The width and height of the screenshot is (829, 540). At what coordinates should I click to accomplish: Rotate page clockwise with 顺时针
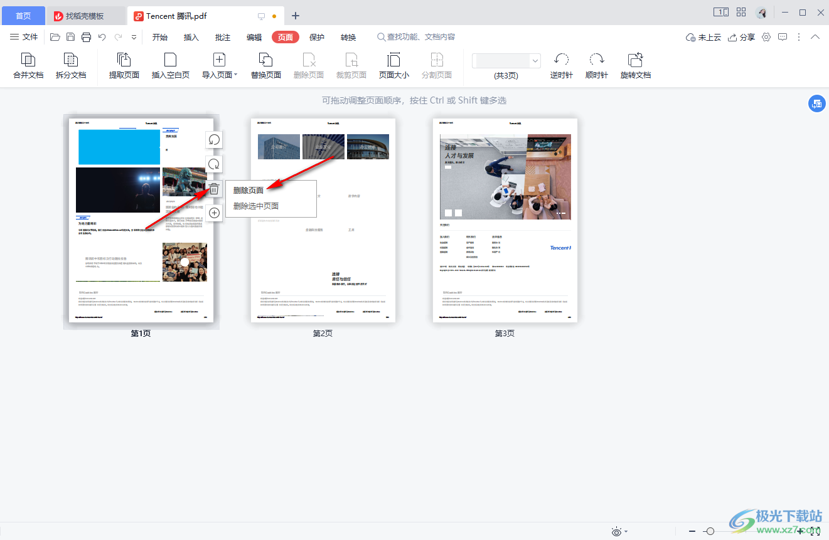(x=597, y=66)
